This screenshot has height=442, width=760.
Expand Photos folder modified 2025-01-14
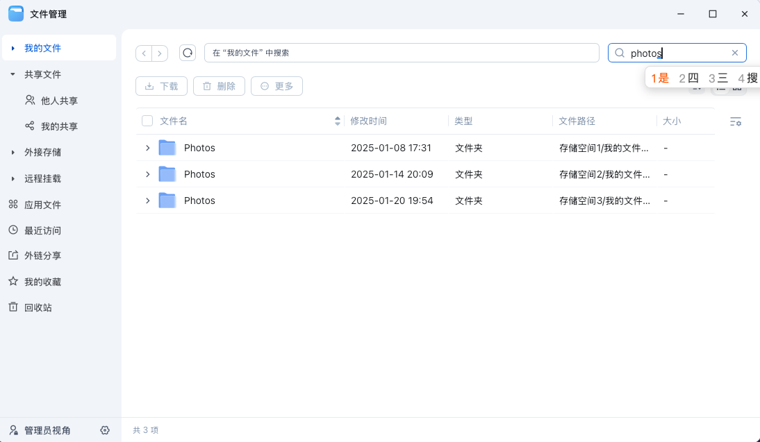click(148, 173)
